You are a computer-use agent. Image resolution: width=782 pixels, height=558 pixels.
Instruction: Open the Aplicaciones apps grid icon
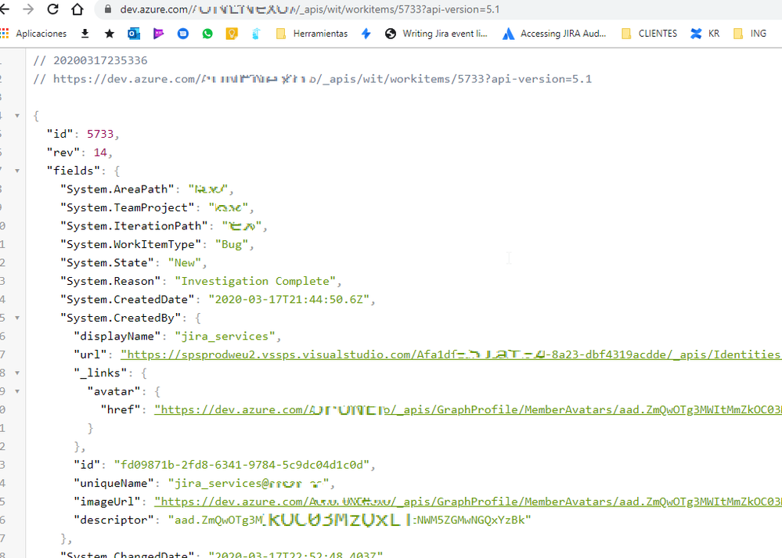point(5,34)
